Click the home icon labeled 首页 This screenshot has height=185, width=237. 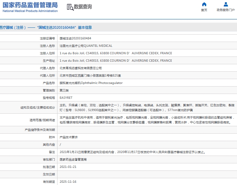click(x=204, y=4)
